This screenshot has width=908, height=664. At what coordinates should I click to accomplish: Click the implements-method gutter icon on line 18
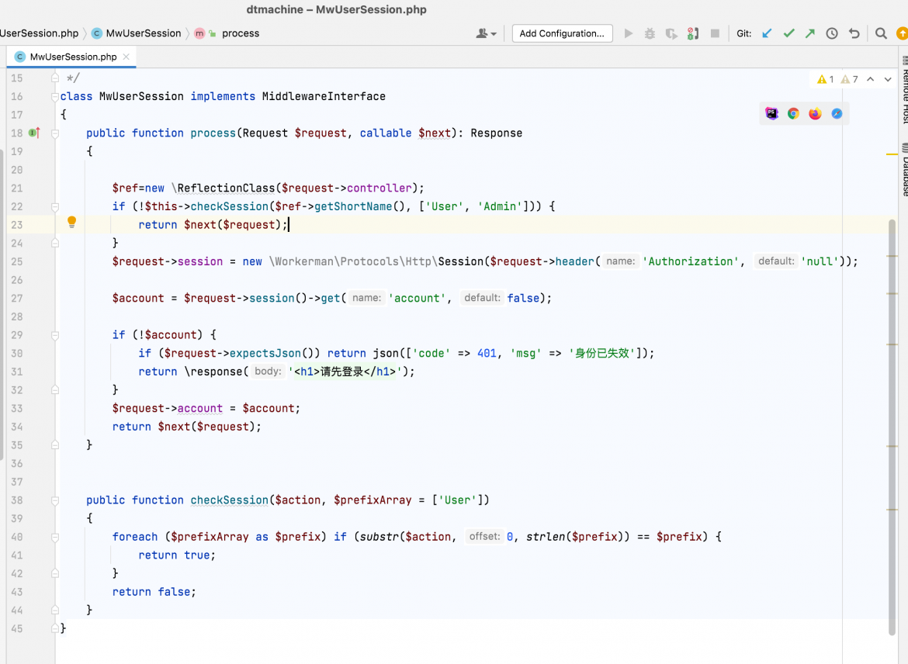34,133
